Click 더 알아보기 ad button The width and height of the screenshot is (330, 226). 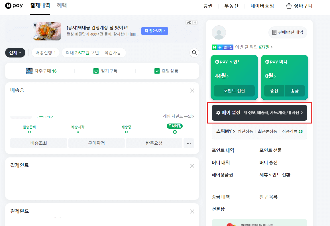[154, 31]
